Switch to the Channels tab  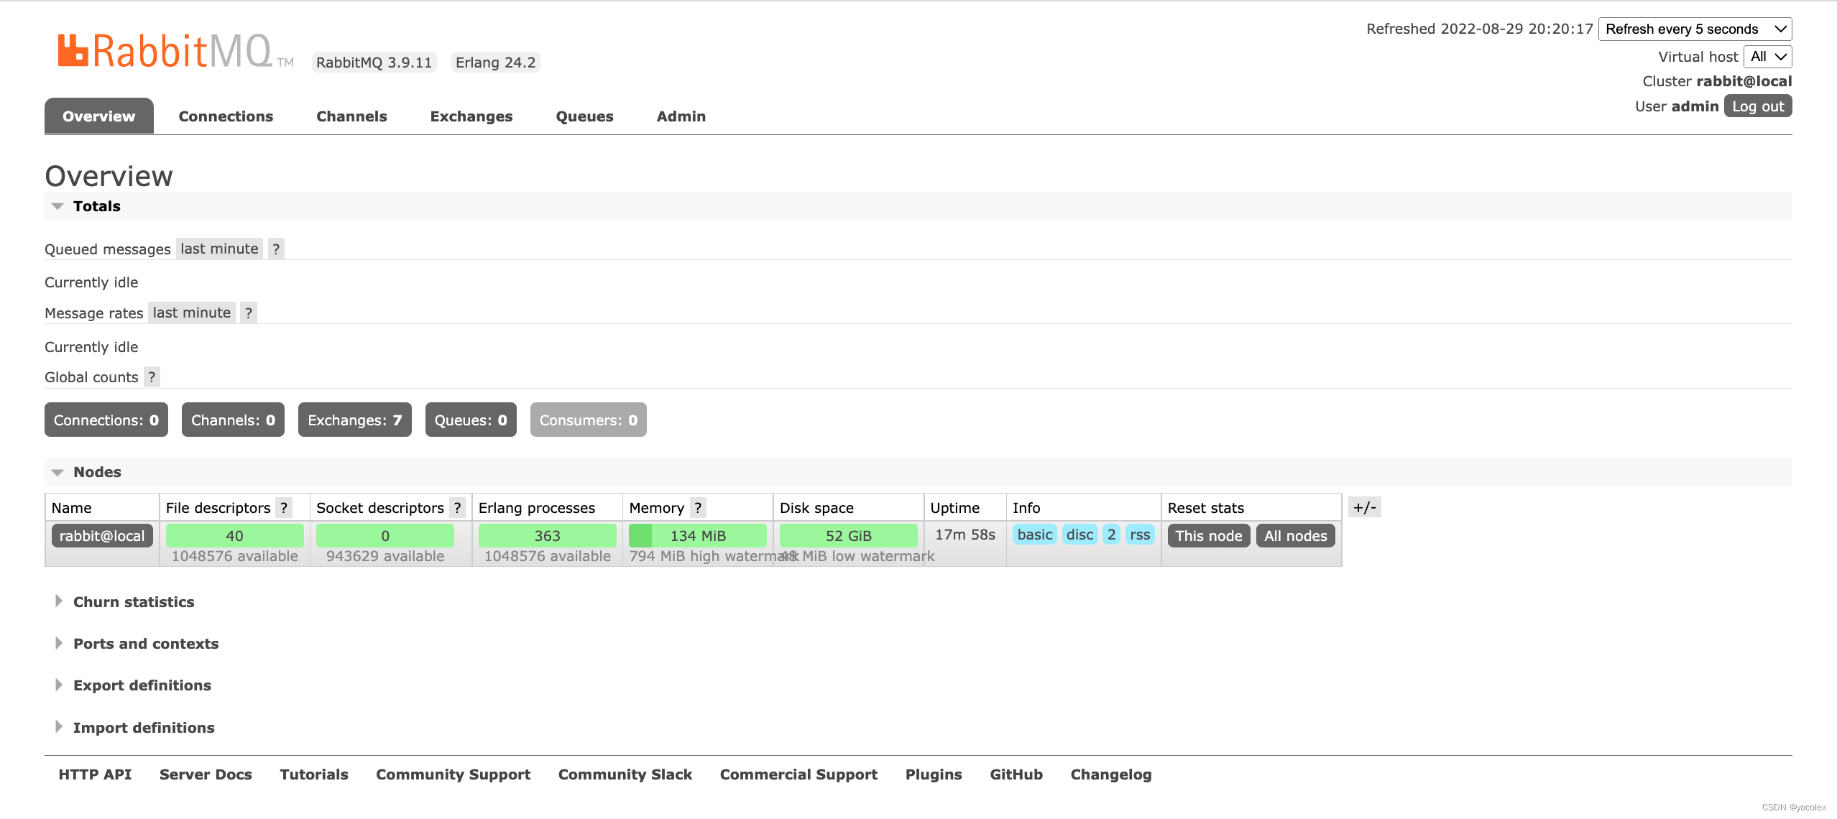(351, 116)
